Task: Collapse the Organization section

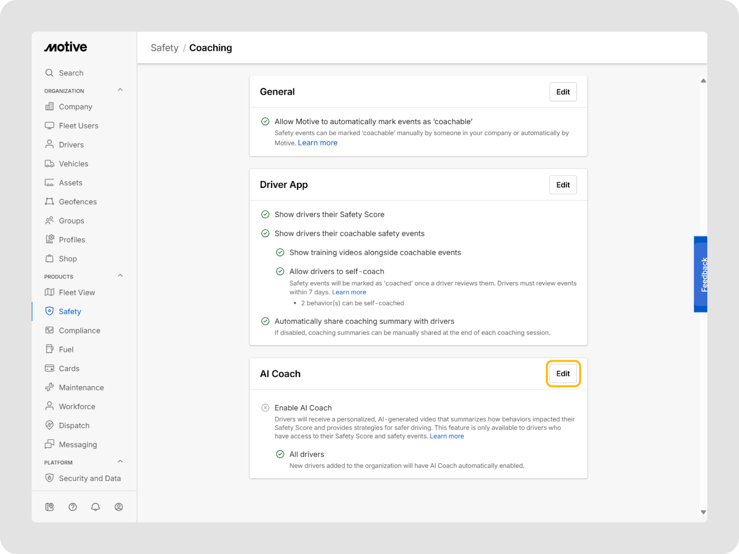Action: point(120,90)
